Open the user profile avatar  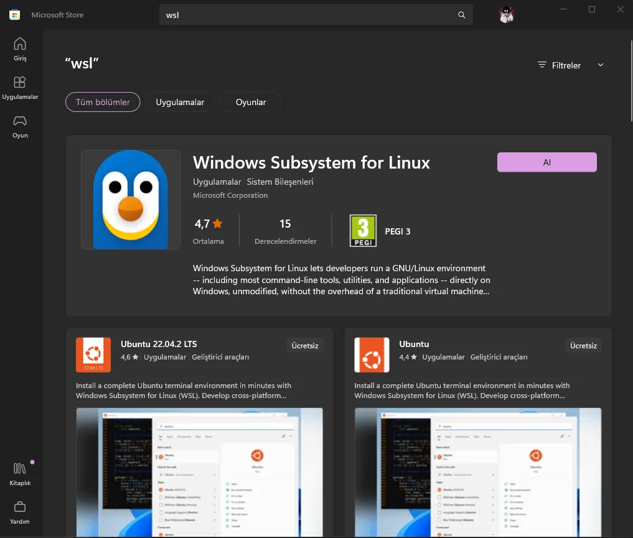506,15
